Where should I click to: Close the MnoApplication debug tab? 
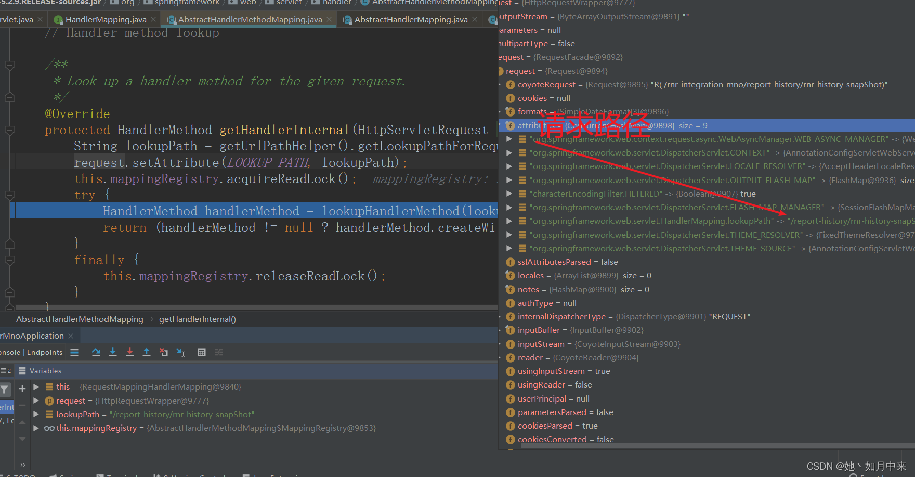point(71,336)
